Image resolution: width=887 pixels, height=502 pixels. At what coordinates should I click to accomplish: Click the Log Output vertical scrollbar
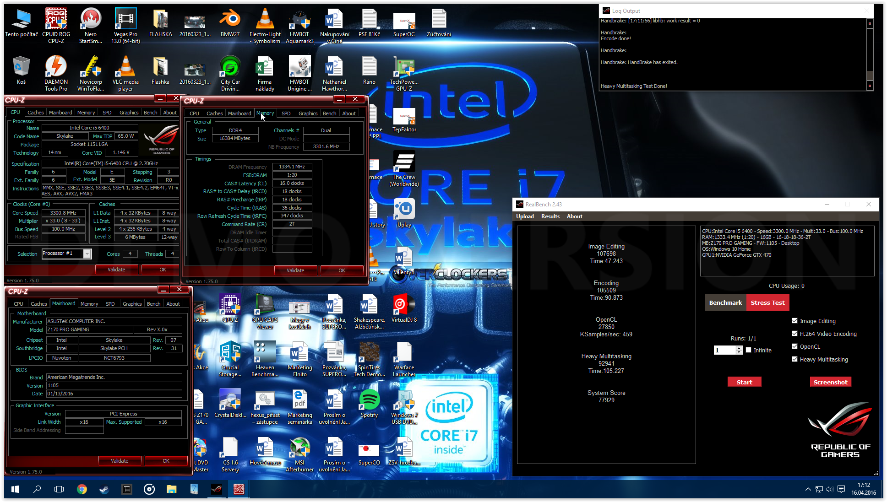tap(869, 54)
